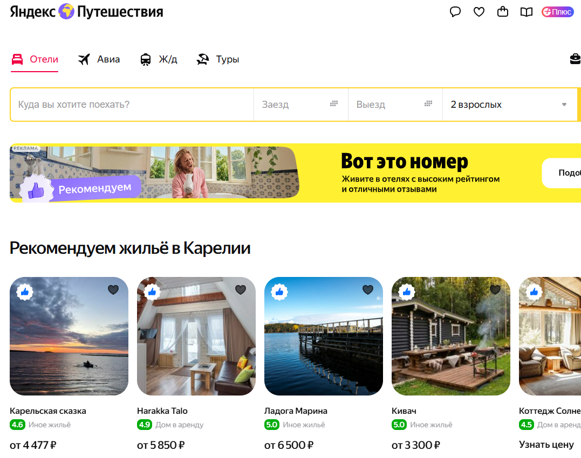Switch to Отели tab
Viewport: 581px width, 458px height.
pyautogui.click(x=35, y=59)
